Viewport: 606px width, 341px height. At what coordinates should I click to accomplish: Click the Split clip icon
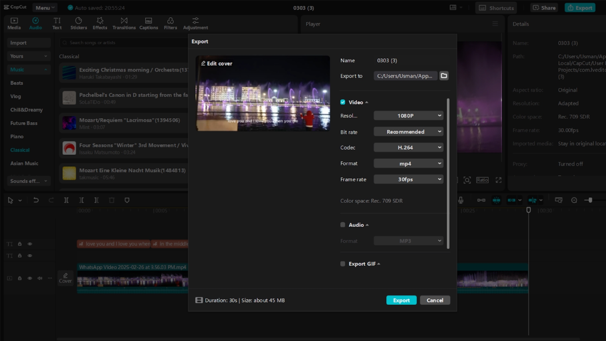(x=66, y=200)
